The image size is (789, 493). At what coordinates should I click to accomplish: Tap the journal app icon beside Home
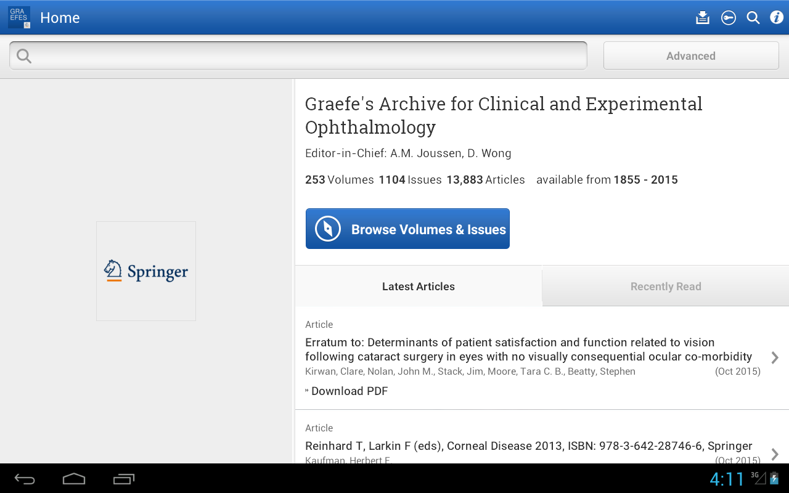[x=19, y=18]
